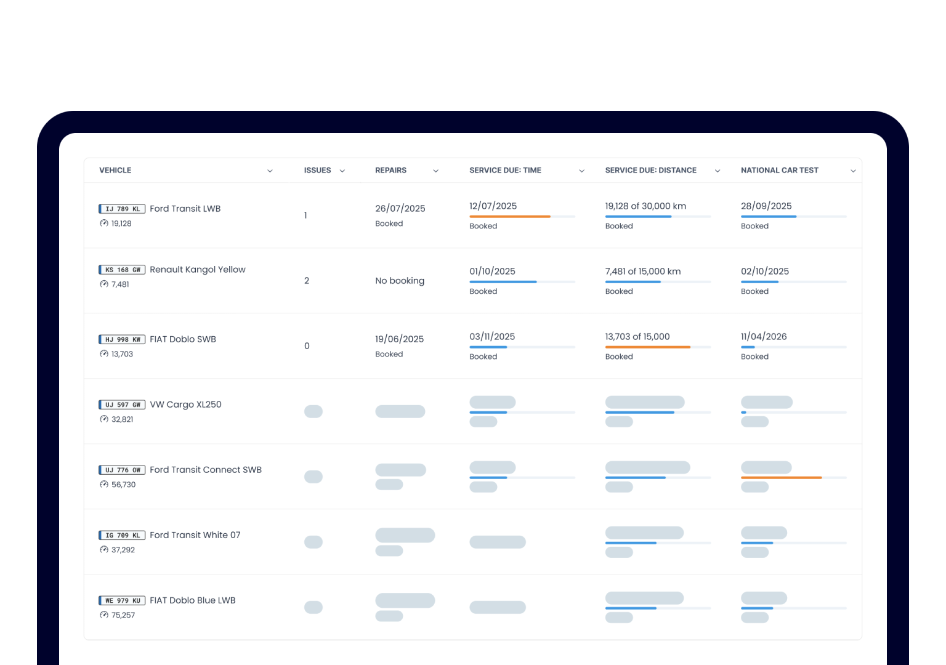Image resolution: width=946 pixels, height=665 pixels.
Task: Click the IJ 789 KL license plate badge
Action: pos(122,209)
